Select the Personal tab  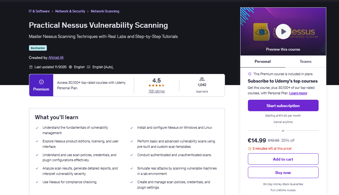tap(263, 61)
